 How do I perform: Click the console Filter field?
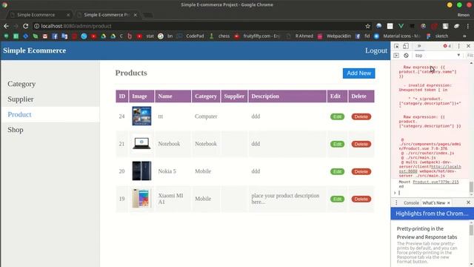tap(470, 56)
